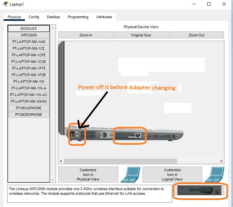Screen dimensions: 233x207
Task: Open the Programming tab
Action: pyautogui.click(x=78, y=17)
